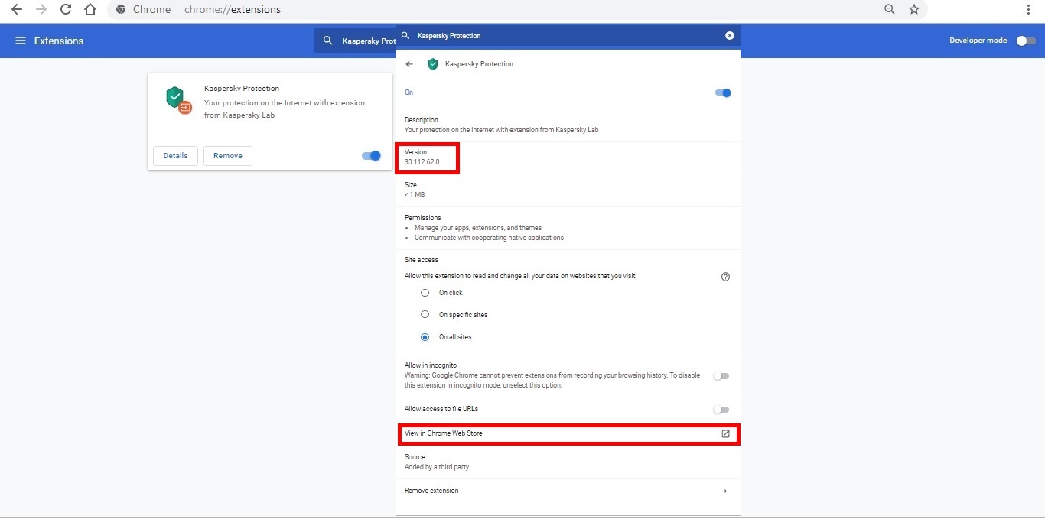Toggle Developer mode switch
Screen dimensions: 1045x519
point(1026,41)
